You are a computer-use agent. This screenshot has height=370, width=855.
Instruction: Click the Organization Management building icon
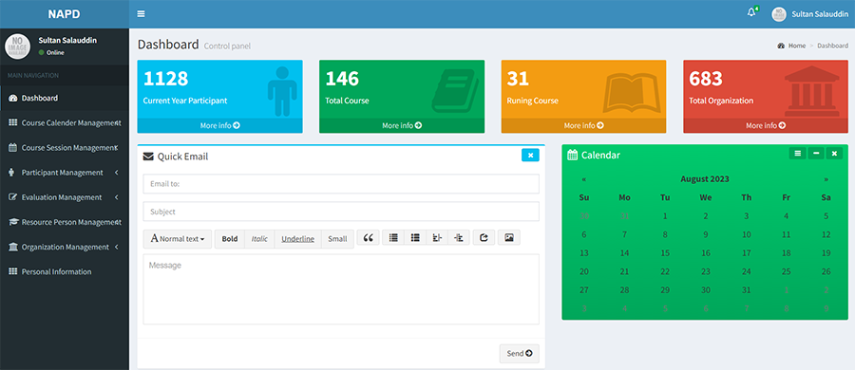(13, 247)
